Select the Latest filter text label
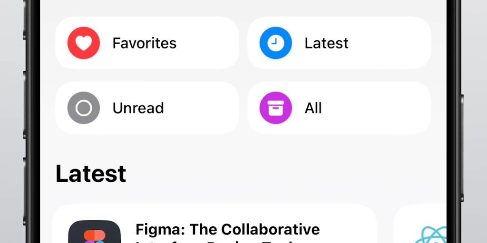 [326, 43]
